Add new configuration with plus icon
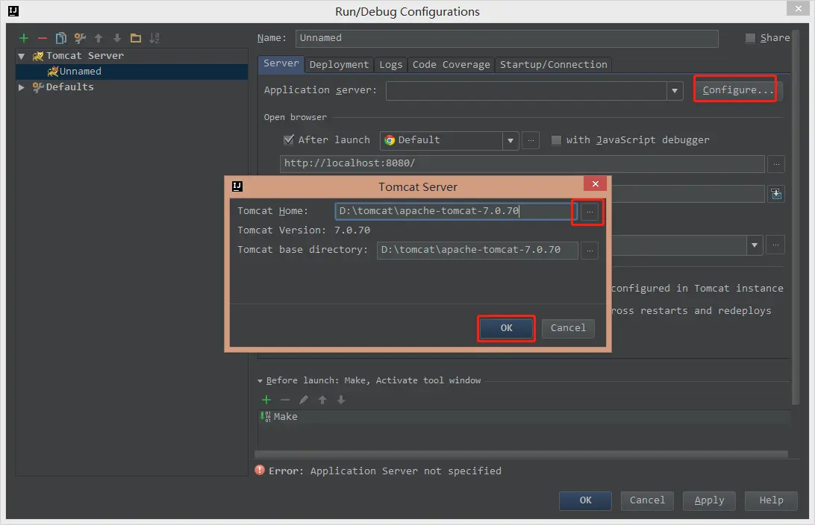Screen dimensions: 815x525 (x=24, y=38)
